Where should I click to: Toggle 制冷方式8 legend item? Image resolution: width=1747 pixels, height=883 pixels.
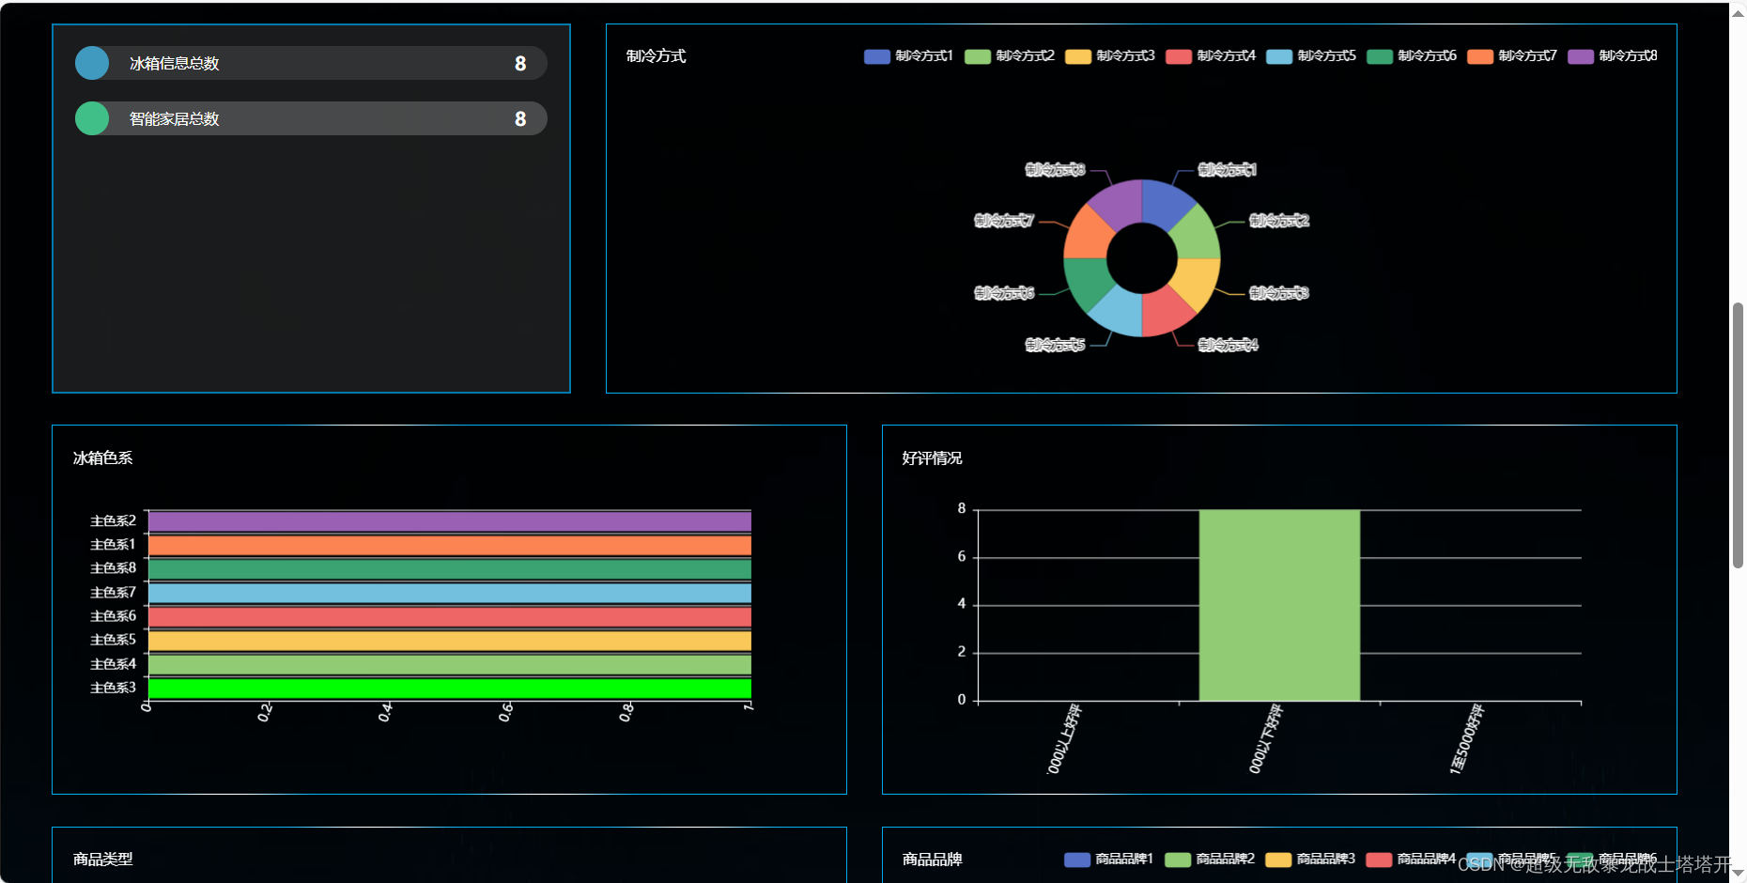click(x=1613, y=56)
